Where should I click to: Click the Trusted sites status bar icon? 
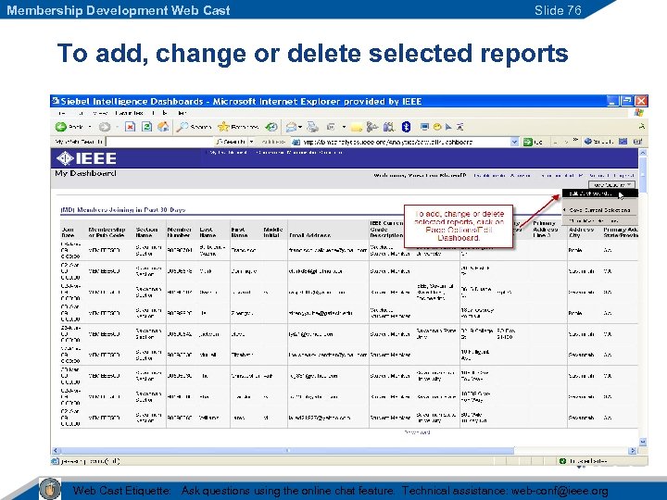pyautogui.click(x=563, y=461)
